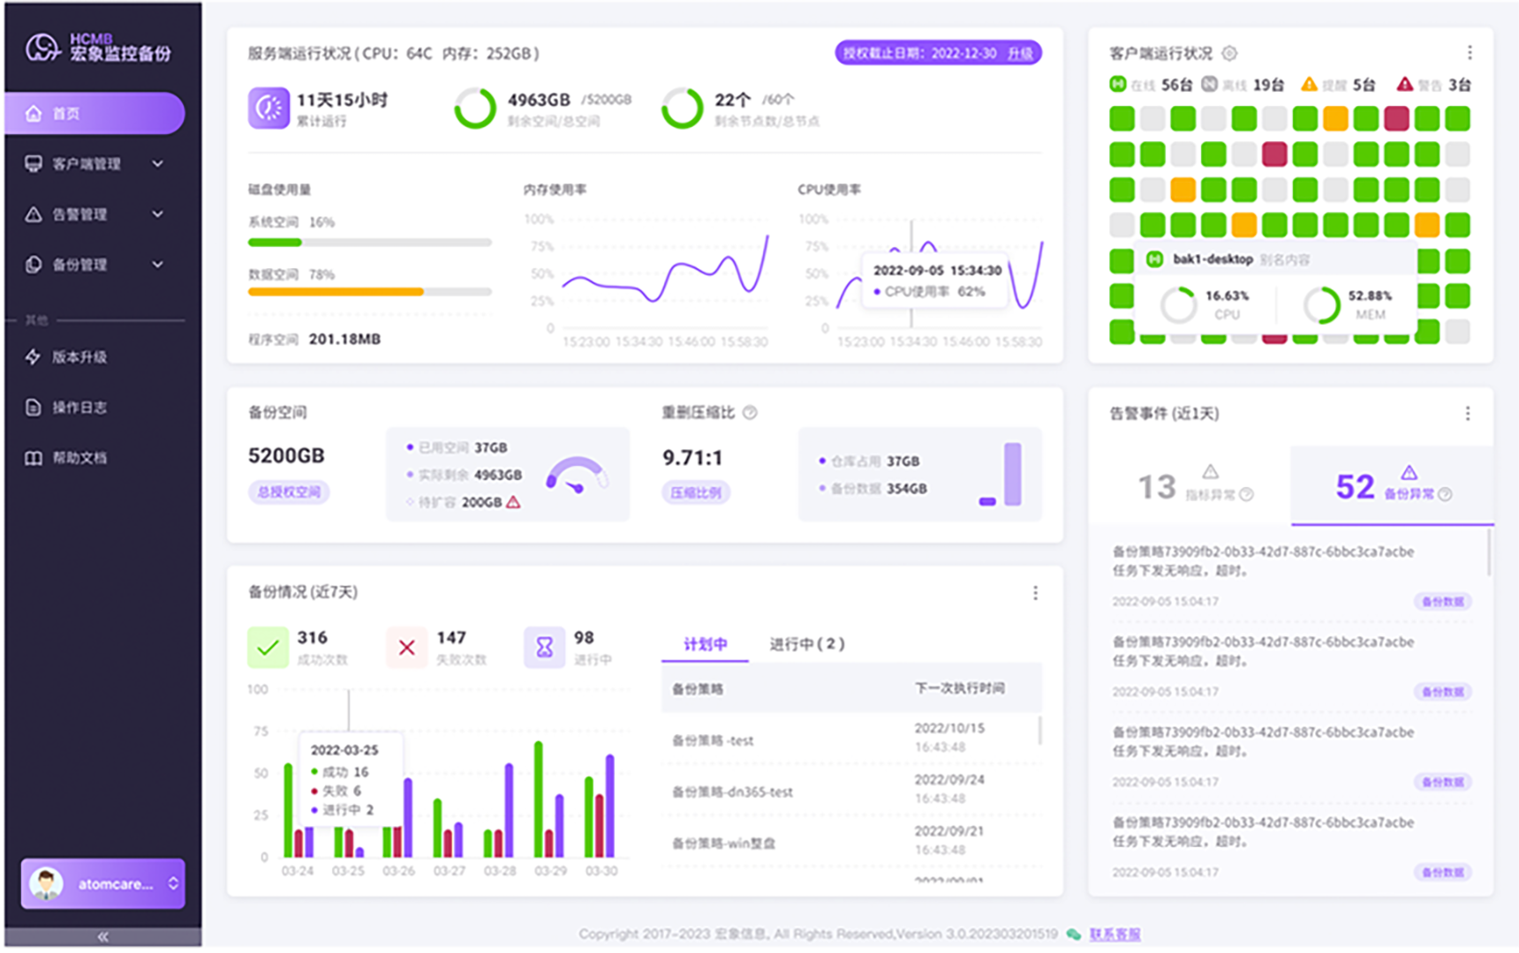Viewport: 1519px width, 953px height.
Task: Click help icon next to 重删压缩比
Action: [x=750, y=413]
